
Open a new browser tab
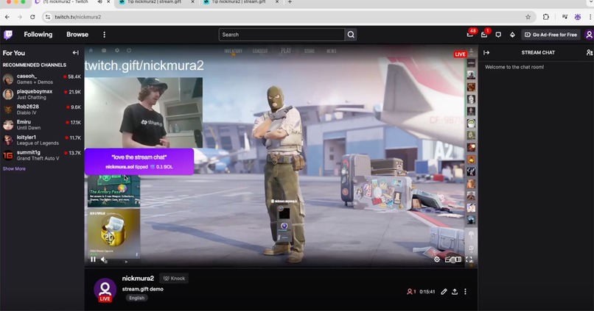click(290, 2)
